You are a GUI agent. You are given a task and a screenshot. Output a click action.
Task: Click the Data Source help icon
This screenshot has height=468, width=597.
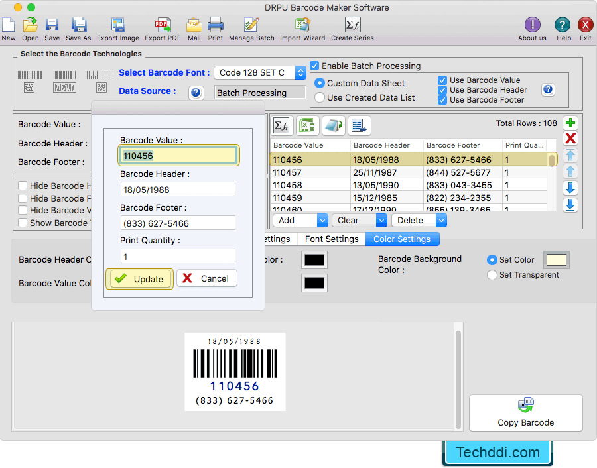click(196, 93)
